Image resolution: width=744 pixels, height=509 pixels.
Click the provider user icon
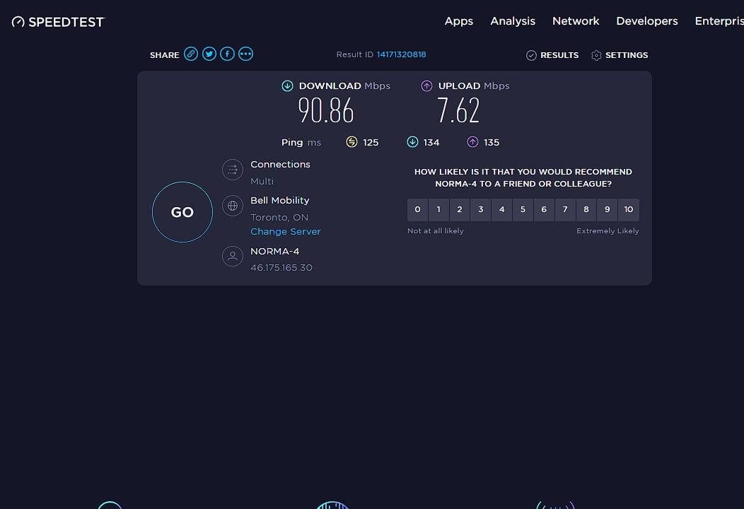233,256
